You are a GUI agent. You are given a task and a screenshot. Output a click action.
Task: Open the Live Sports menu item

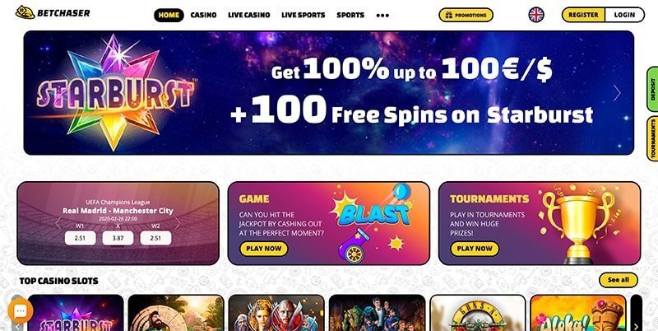(303, 15)
